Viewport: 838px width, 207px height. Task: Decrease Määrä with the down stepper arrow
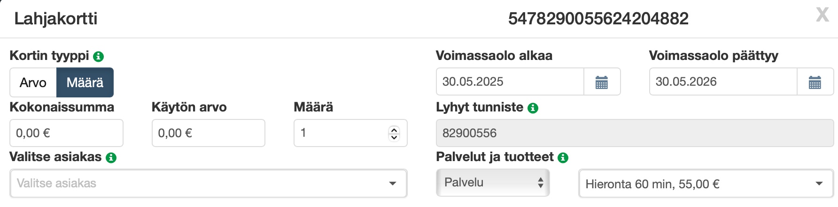(x=395, y=137)
